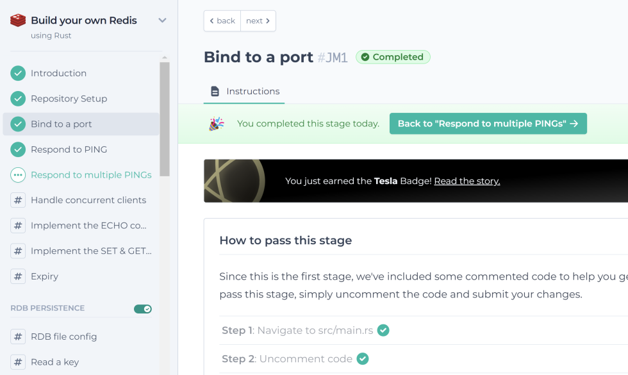
Task: Open the Respond to PING stage
Action: point(69,149)
